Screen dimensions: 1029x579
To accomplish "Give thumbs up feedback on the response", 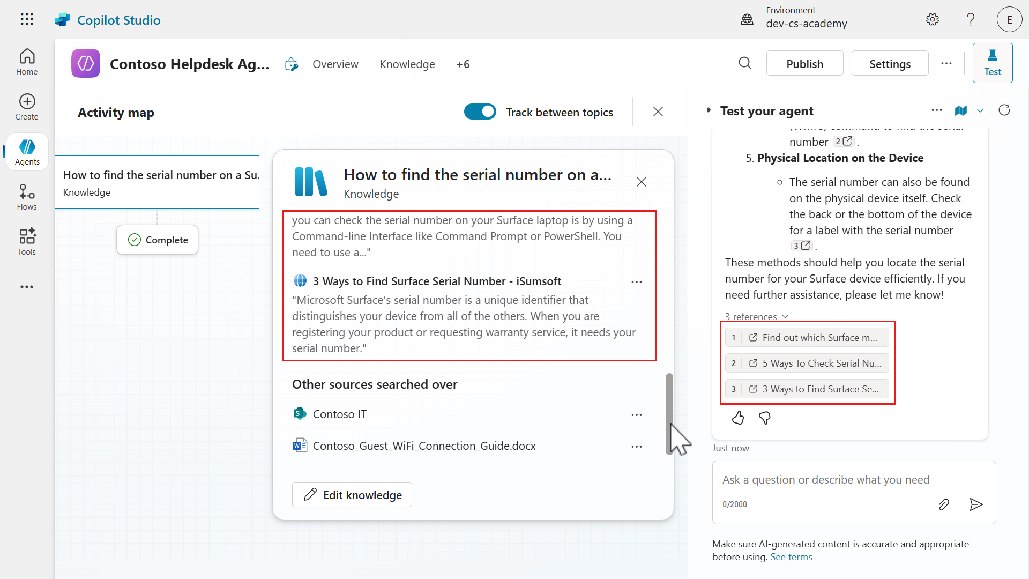I will (737, 418).
